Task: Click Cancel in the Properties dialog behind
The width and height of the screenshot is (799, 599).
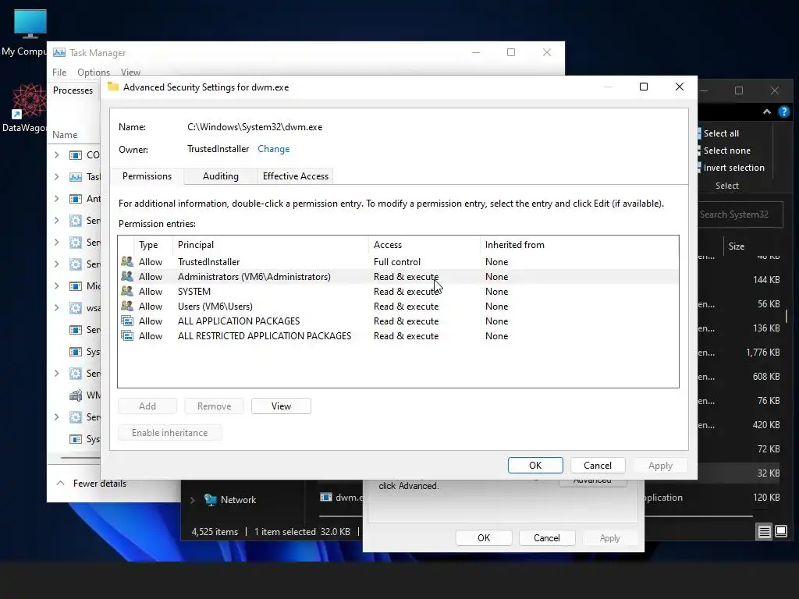Action: [546, 538]
